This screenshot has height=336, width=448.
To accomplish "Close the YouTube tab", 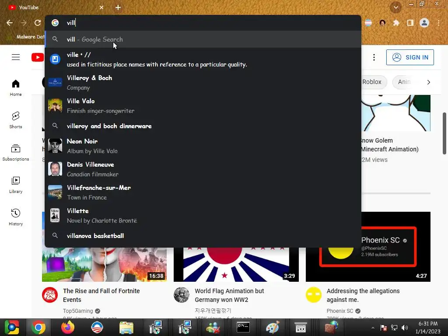I will click(101, 7).
